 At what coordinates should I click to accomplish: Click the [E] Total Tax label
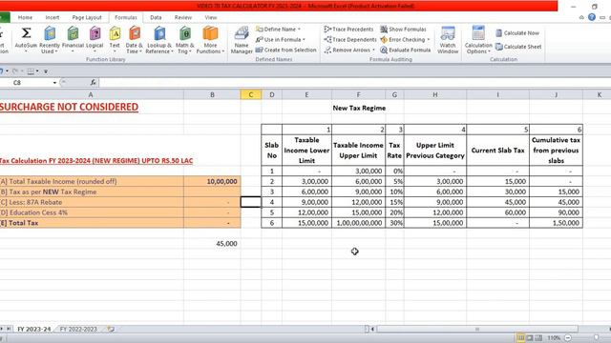pos(19,223)
